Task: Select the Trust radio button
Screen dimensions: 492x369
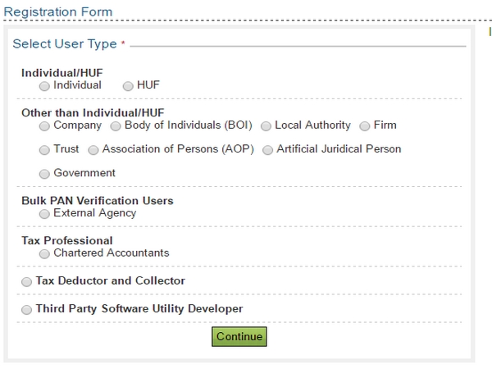Action: [44, 150]
